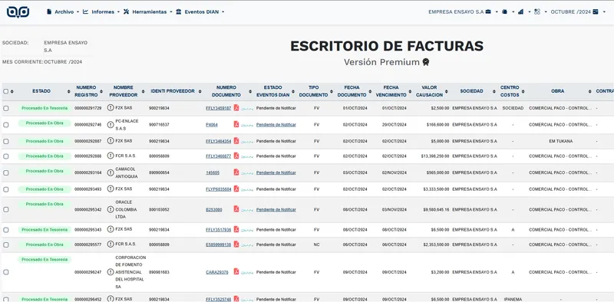Sort by FECHA DOCUMENTO column arrows
This screenshot has height=302, width=614.
[x=370, y=91]
